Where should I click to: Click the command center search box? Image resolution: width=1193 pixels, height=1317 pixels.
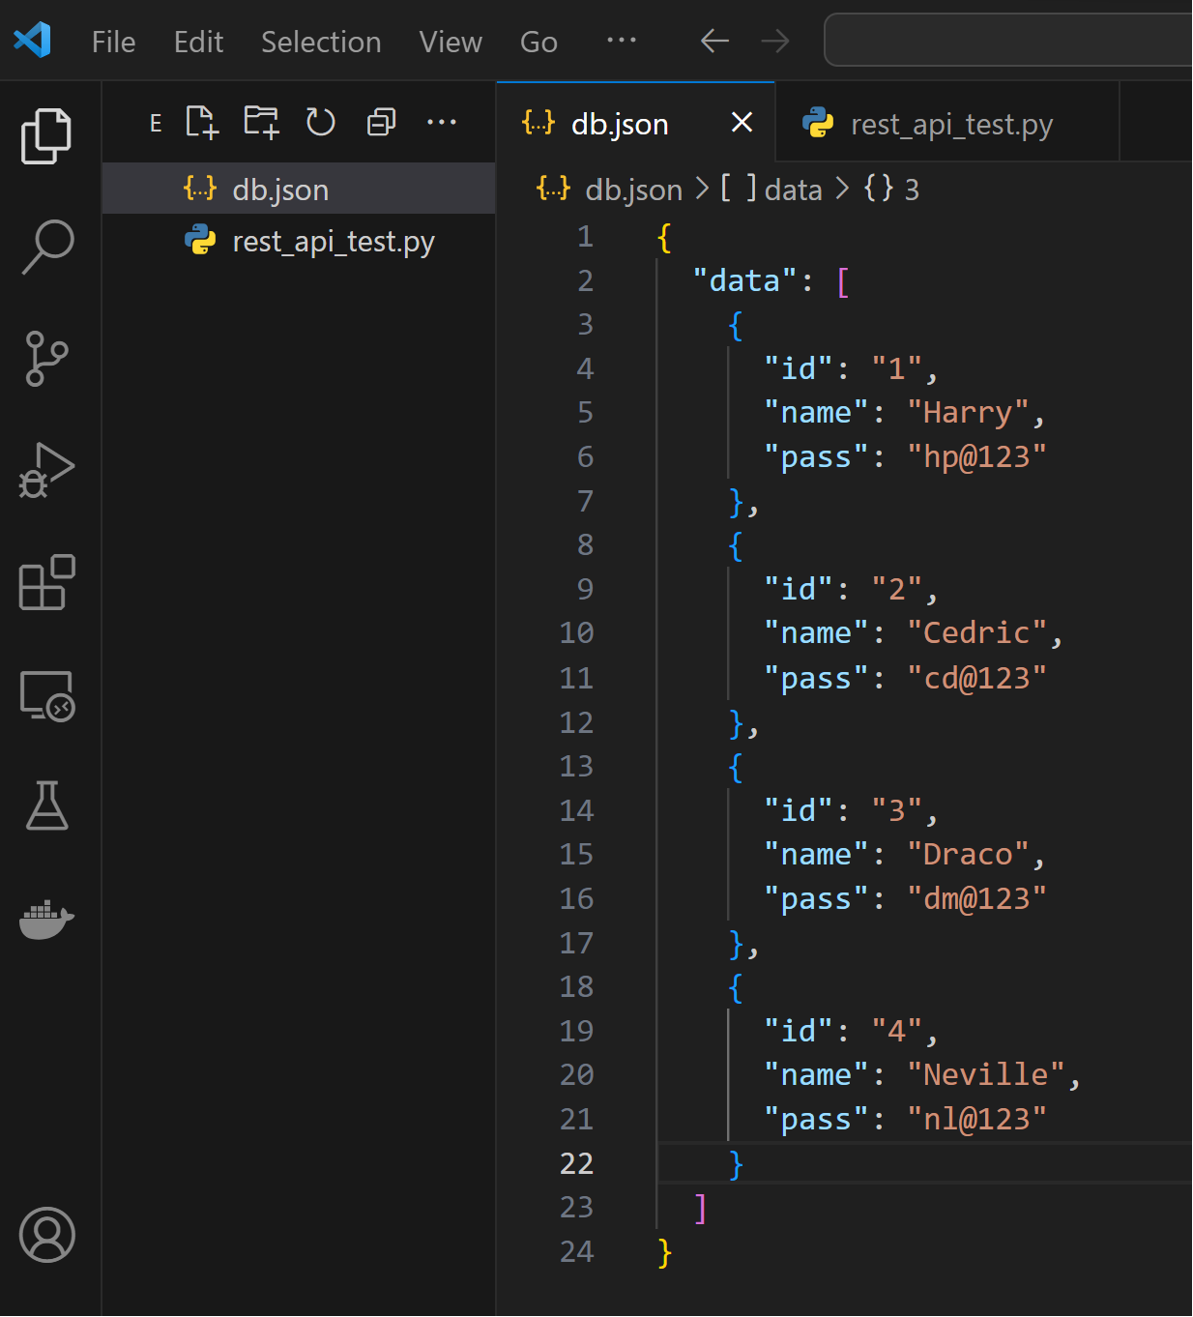pos(1008,40)
